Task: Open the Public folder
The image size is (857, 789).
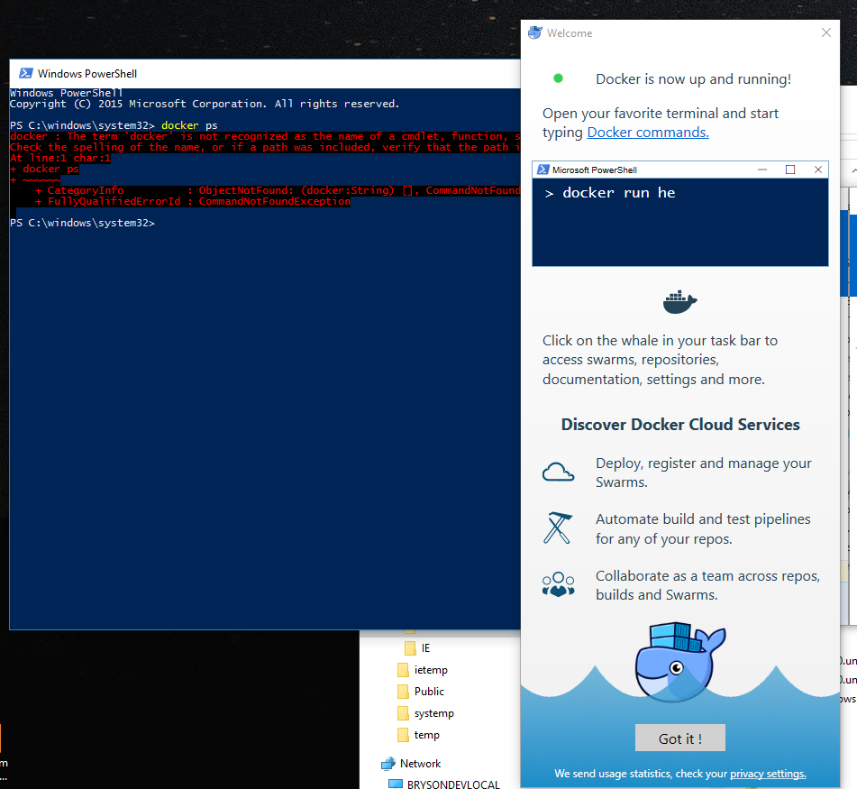Action: coord(427,691)
